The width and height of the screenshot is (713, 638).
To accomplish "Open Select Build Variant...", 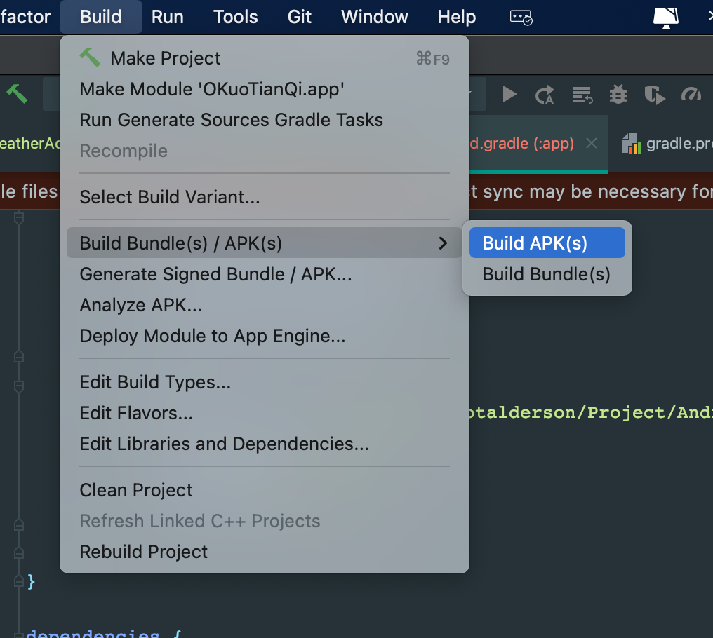I will point(264,197).
